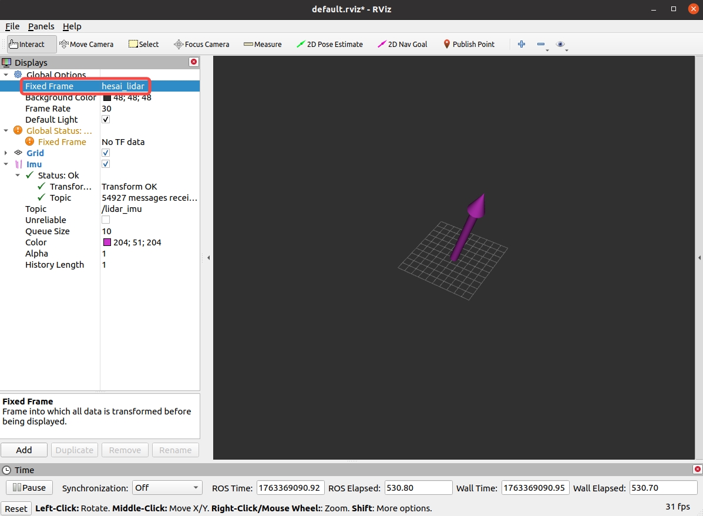Activate the Focus Camera tool
The image size is (703, 516).
coord(201,44)
